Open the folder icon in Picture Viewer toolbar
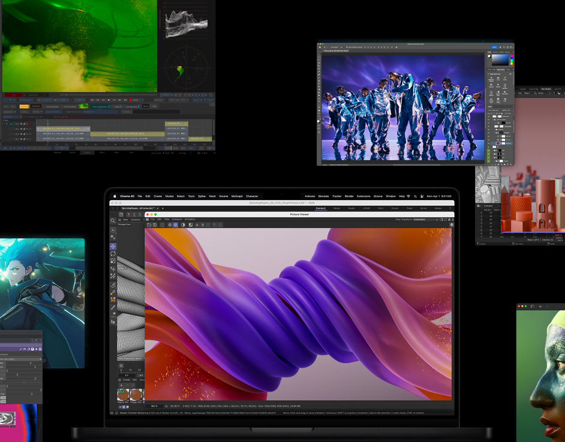Screen dimensions: 565x442 (x=149, y=225)
